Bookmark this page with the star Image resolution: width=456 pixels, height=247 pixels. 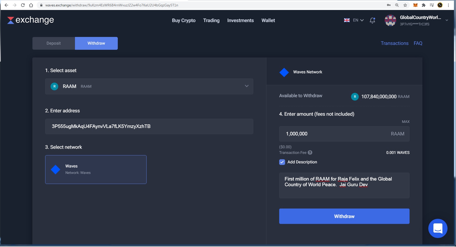coord(405,5)
